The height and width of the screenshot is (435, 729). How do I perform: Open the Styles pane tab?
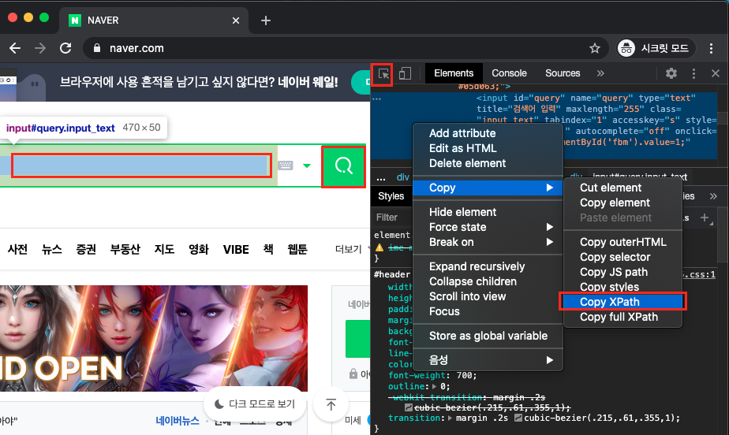coord(391,196)
